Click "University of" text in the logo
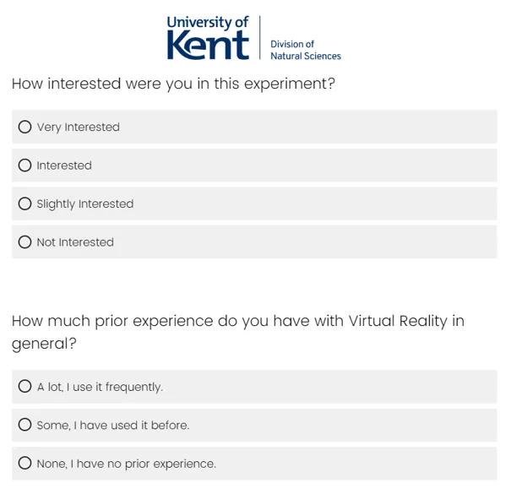511x494 pixels. tap(207, 22)
